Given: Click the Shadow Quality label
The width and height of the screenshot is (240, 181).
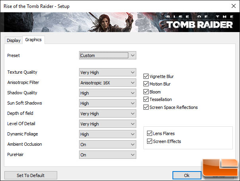Looking at the screenshot, I should coord(22,93).
